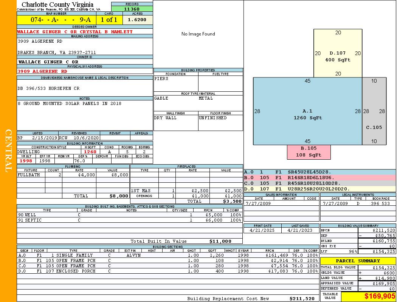The height and width of the screenshot is (302, 397).
Task: Select the solar panels notes text
Action: (69, 103)
